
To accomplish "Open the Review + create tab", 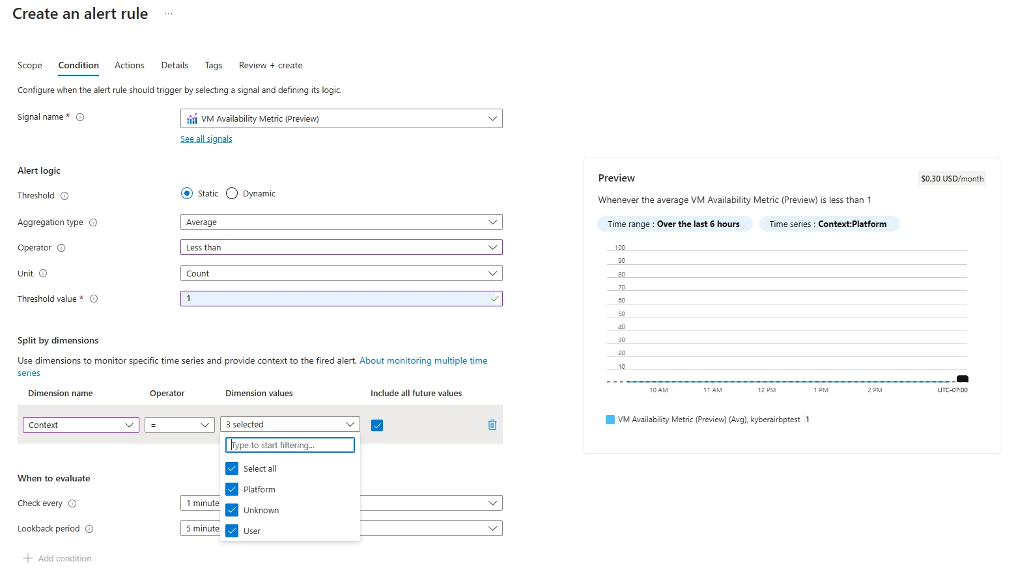I will pos(270,65).
